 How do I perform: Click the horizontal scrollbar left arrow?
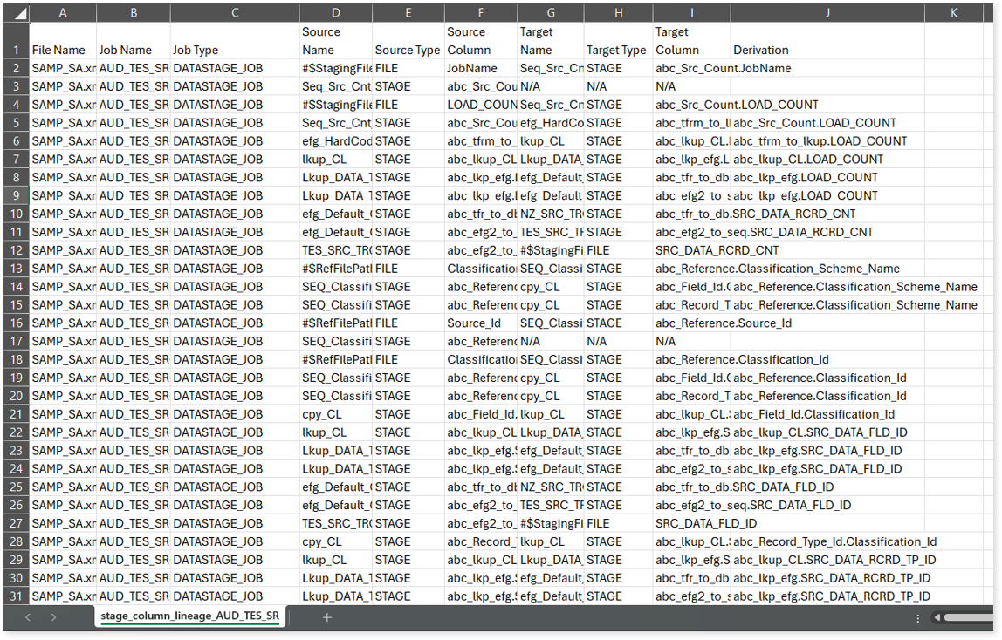coord(937,617)
